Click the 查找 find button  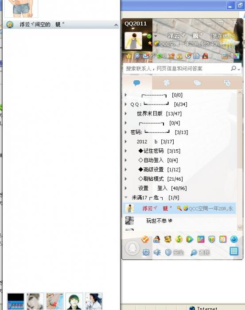(x=200, y=252)
